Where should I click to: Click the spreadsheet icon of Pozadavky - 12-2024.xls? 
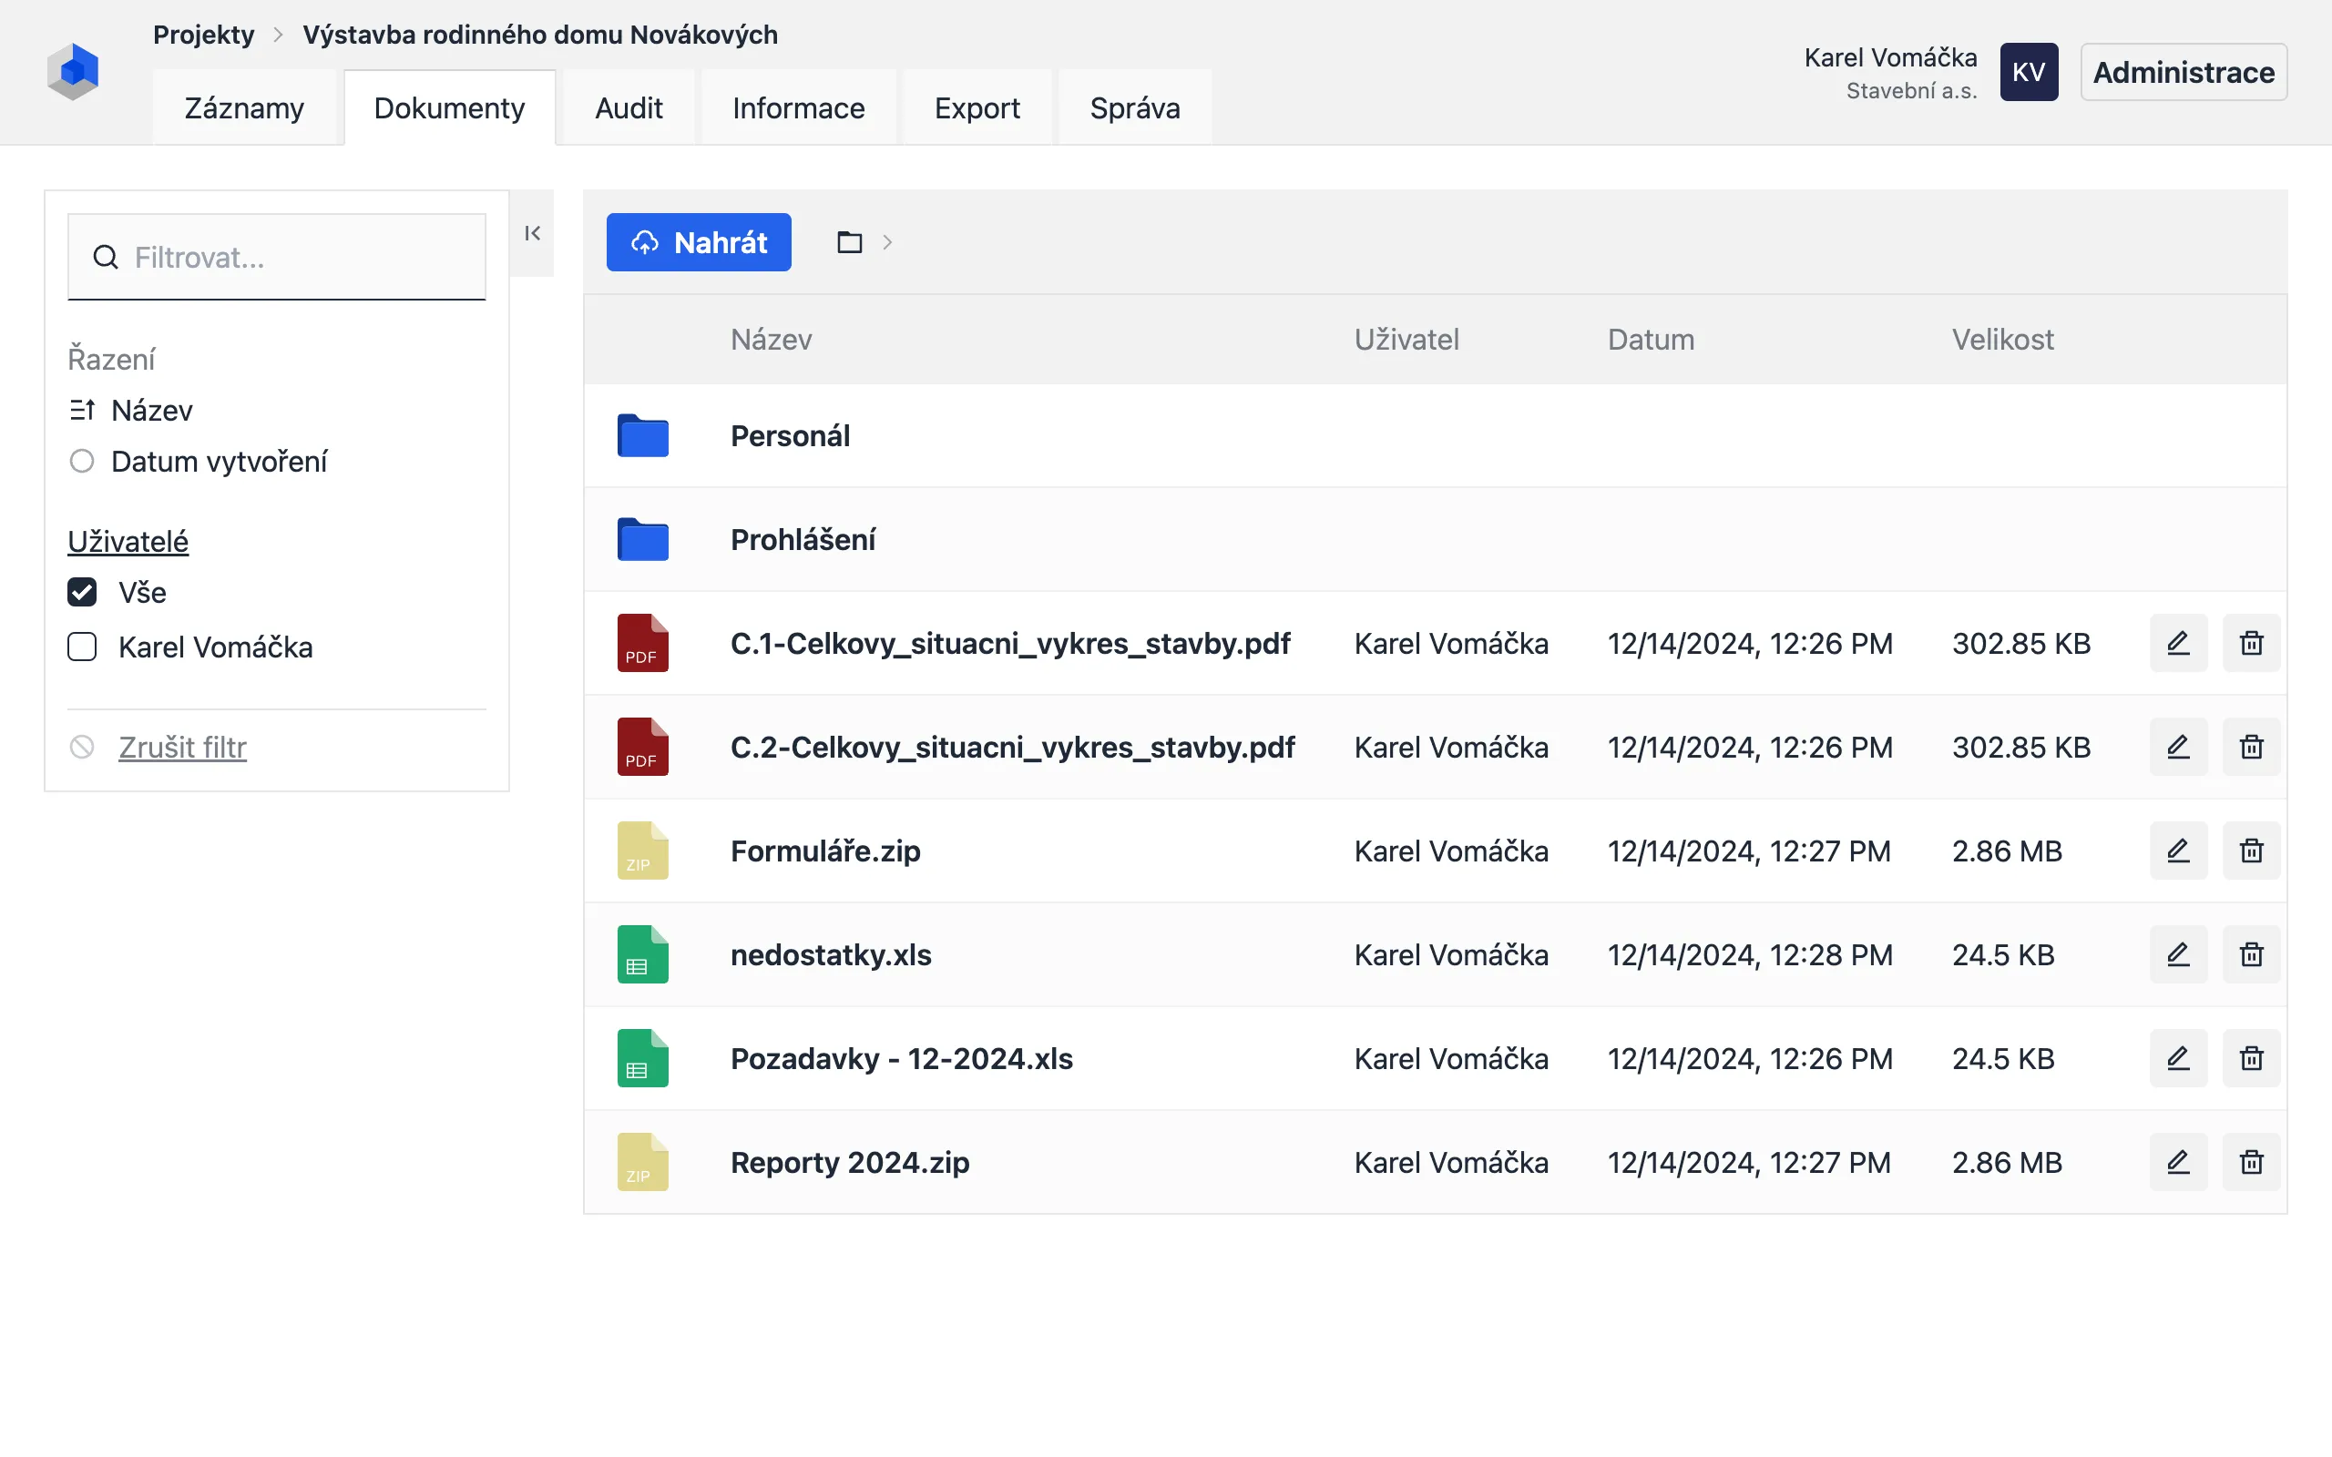(643, 1058)
